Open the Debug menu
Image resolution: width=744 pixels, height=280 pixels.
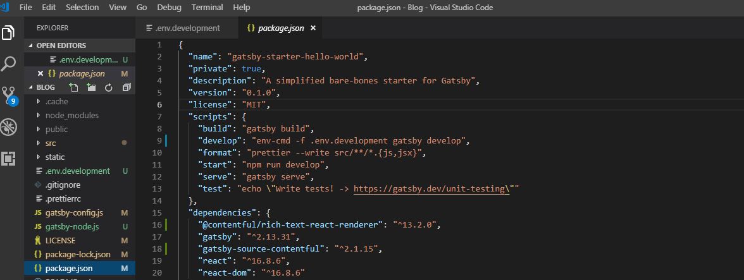170,7
